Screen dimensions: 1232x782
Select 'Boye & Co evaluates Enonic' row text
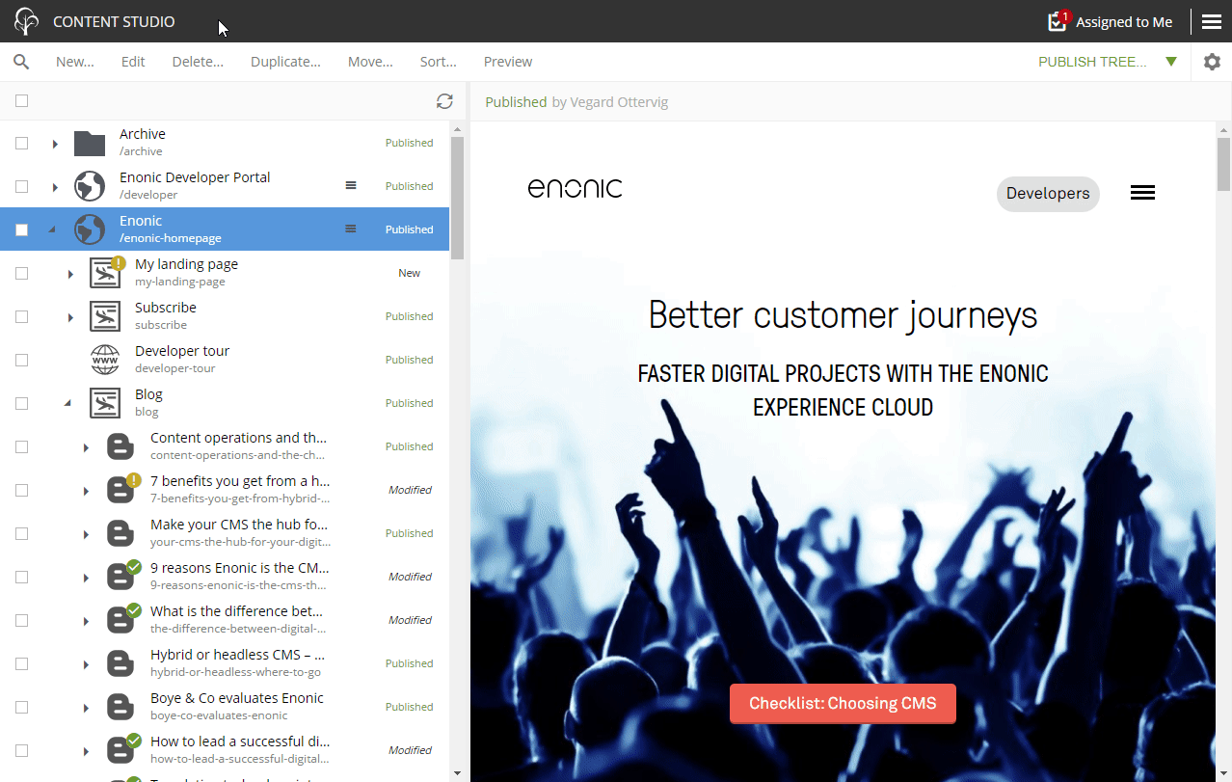pyautogui.click(x=237, y=698)
